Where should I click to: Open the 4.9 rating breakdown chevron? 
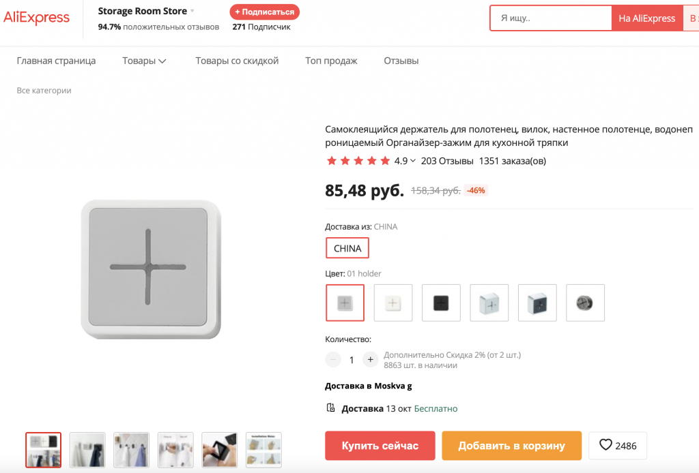pos(413,162)
